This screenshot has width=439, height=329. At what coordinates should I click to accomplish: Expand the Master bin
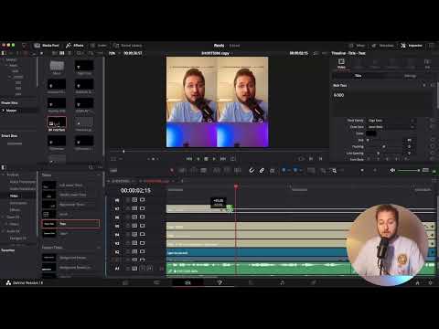coord(3,111)
